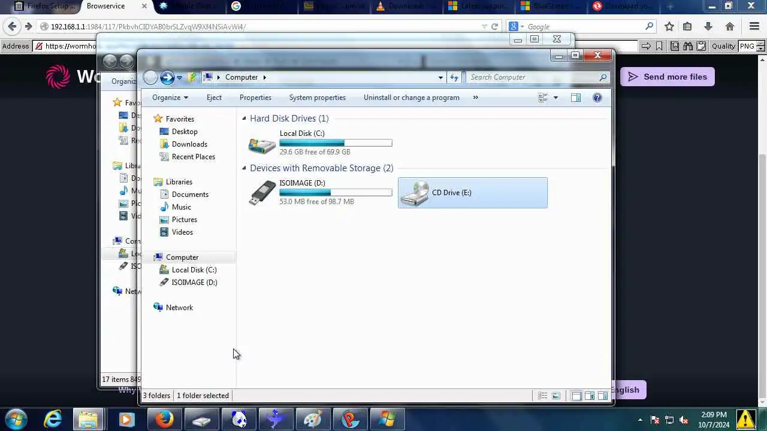Select the Local Disk (C:) drive icon
This screenshot has height=431, width=767.
(262, 144)
